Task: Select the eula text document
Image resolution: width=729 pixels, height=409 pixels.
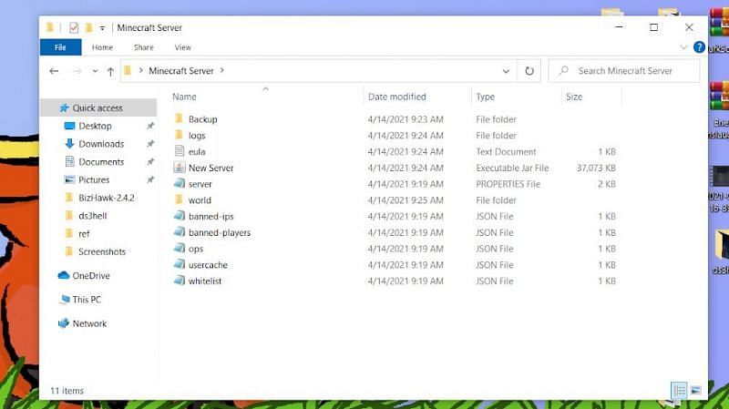Action: point(196,151)
